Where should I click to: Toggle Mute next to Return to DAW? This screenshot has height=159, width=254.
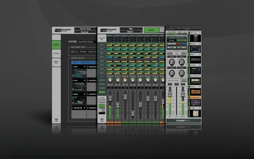(184, 80)
